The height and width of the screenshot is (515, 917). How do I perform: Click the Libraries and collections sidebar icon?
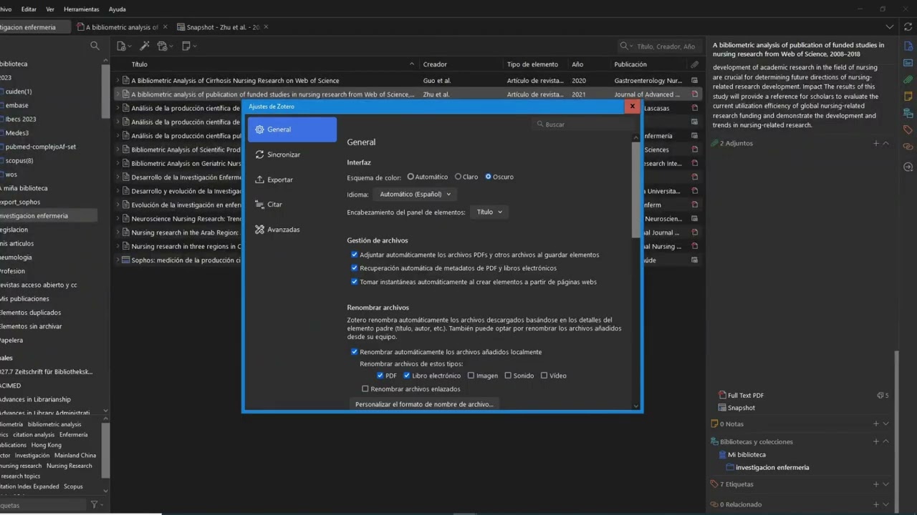pos(908,113)
